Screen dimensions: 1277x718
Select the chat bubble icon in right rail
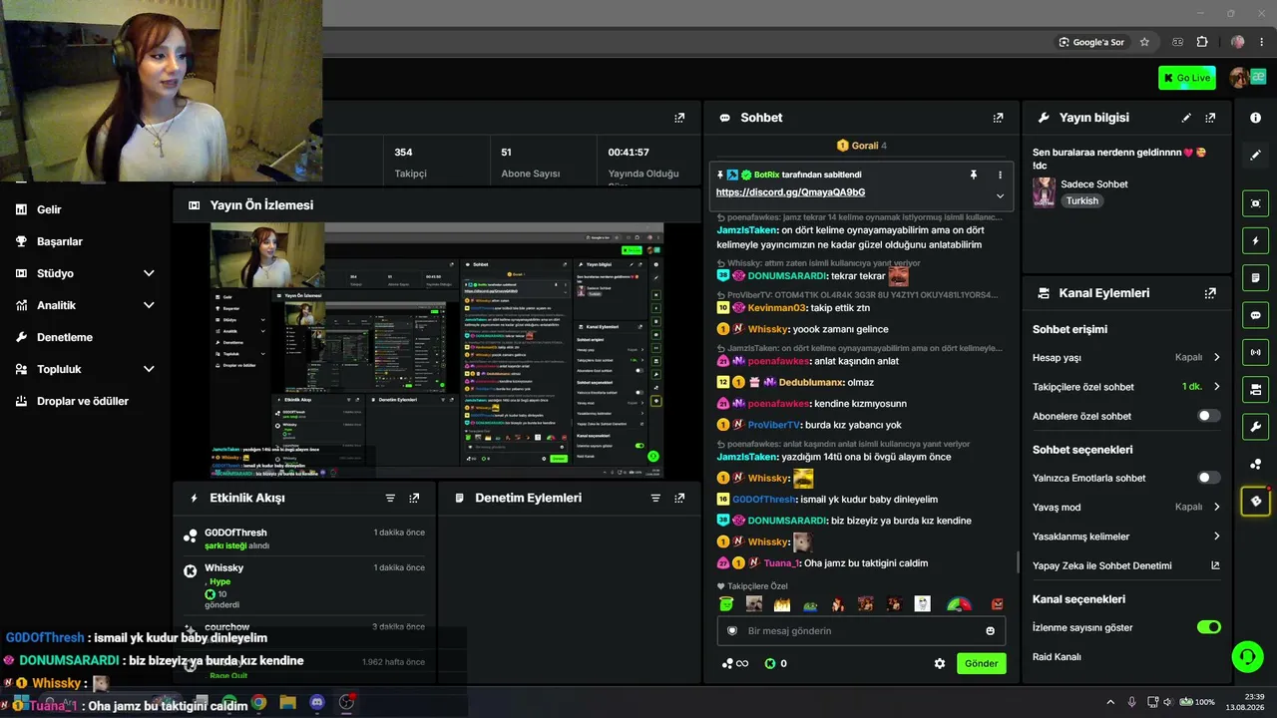click(x=1255, y=315)
